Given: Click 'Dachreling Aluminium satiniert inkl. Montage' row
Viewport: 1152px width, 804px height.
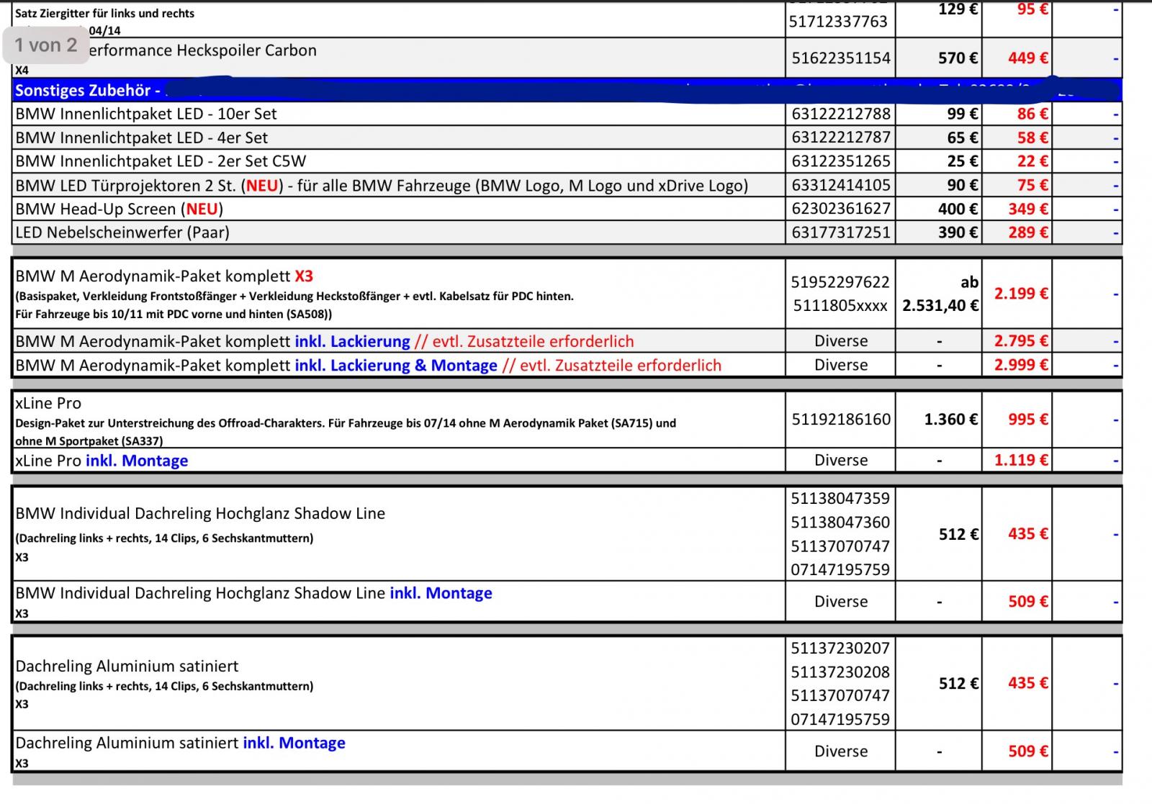Looking at the screenshot, I should click(180, 744).
